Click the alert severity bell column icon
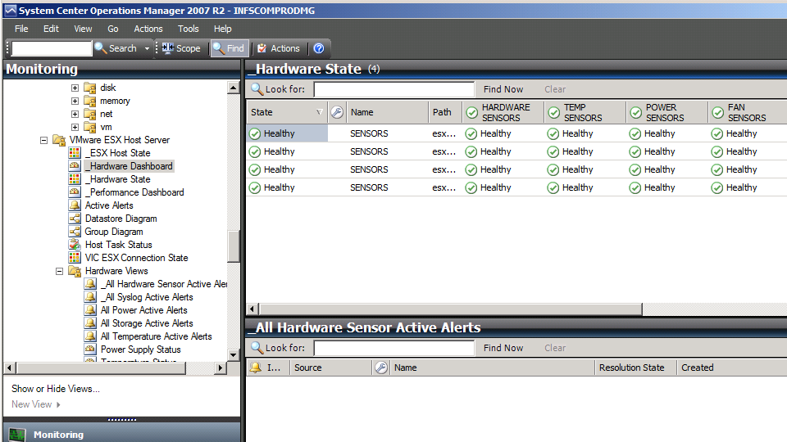 256,368
